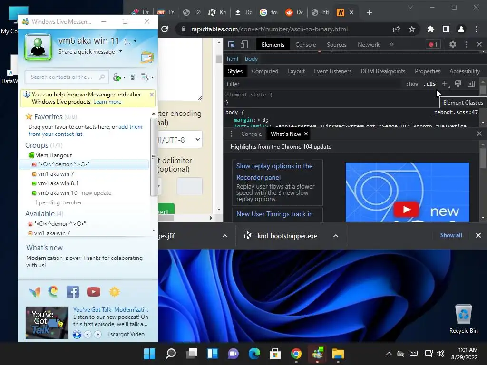487x365 pixels.
Task: Click the Styles Filter input field
Action: (x=314, y=84)
